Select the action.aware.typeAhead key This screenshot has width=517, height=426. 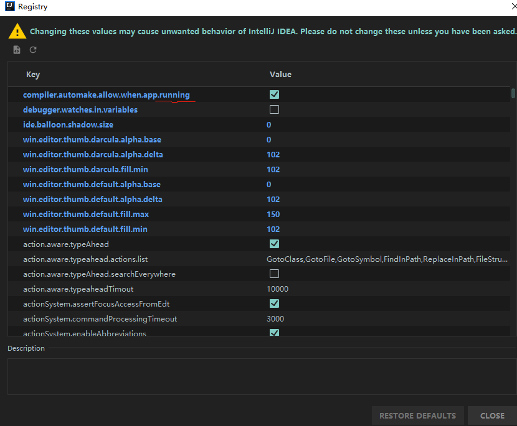click(65, 244)
